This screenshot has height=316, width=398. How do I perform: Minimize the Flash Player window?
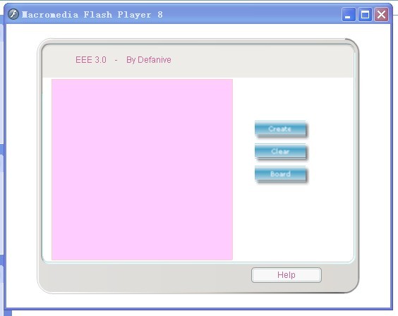tap(349, 14)
